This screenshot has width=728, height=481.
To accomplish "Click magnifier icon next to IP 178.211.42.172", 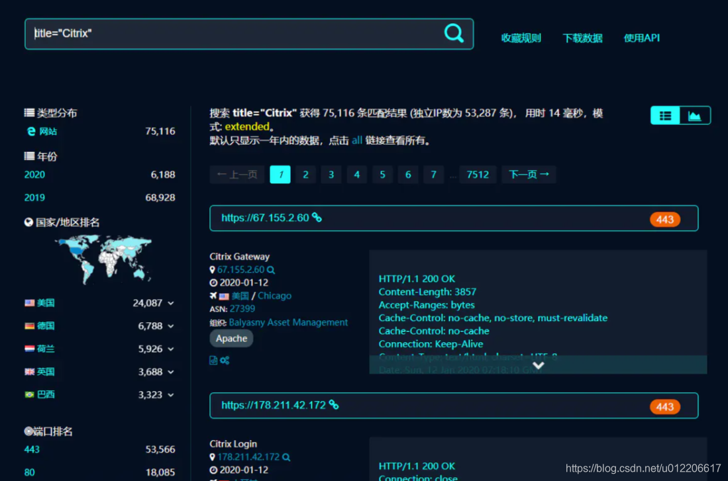I will click(286, 457).
